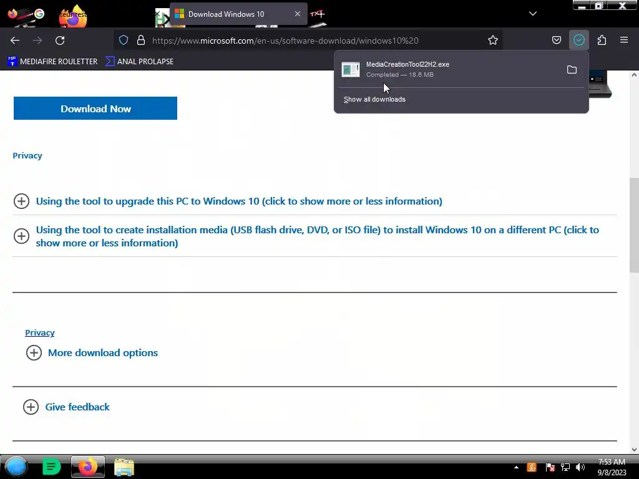This screenshot has width=639, height=479.
Task: Open the Privacy link below Download Now
Action: [27, 155]
